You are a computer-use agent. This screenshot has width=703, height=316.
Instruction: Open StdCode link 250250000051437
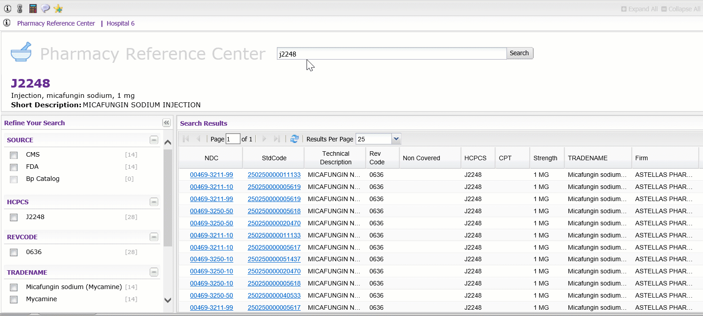[x=274, y=259]
